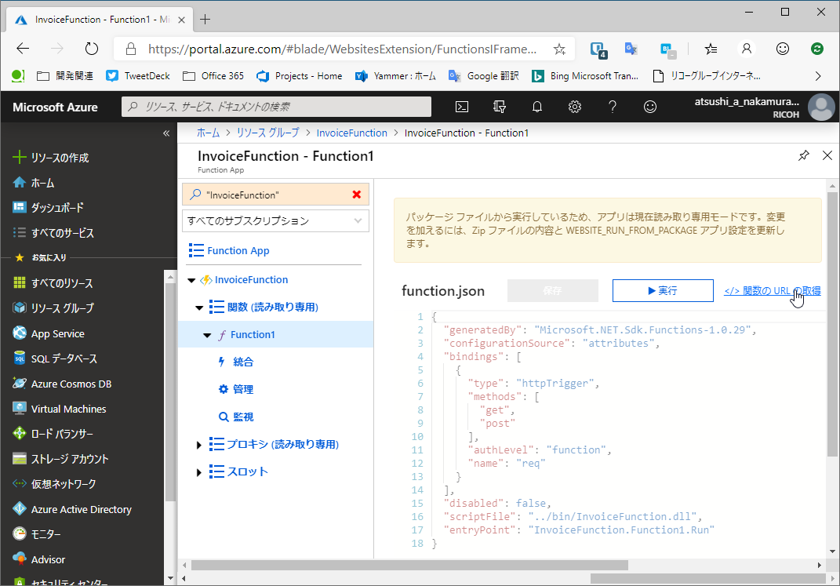Clear the "InvoiceFunction" search filter
The image size is (840, 586).
tap(357, 195)
